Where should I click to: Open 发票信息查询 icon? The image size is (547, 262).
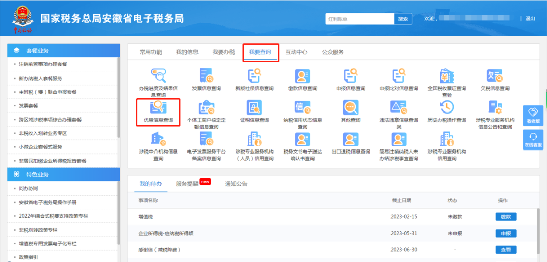(207, 76)
